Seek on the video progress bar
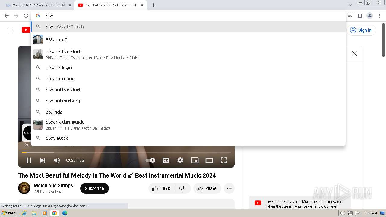 point(126,153)
